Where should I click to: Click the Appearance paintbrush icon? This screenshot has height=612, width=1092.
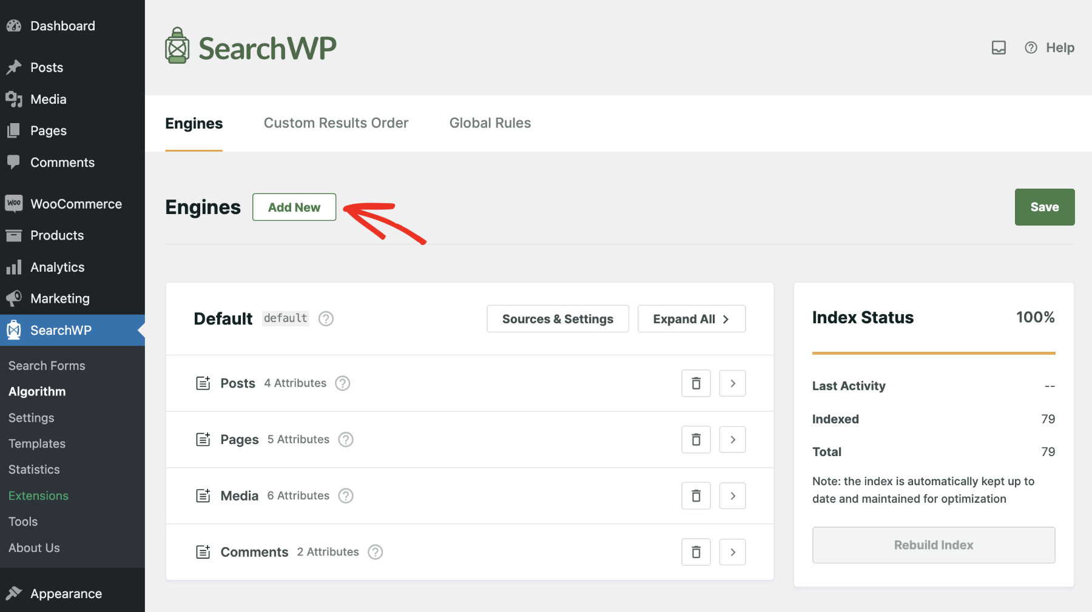(14, 593)
